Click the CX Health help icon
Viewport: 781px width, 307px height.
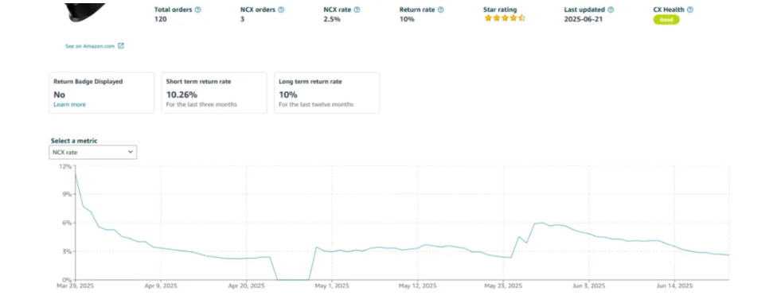690,10
